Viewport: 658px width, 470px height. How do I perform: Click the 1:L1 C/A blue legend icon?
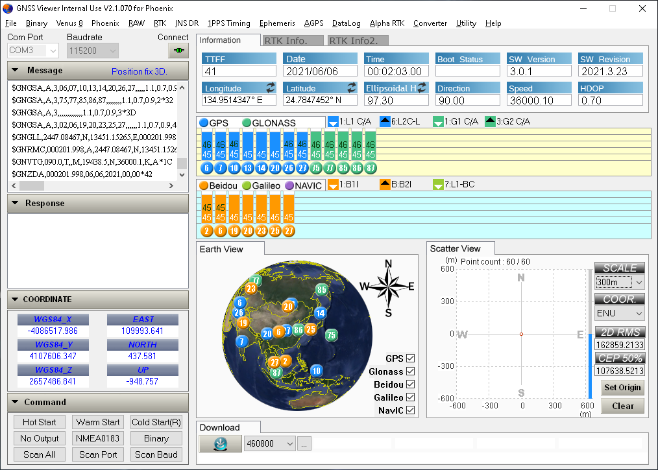click(x=333, y=122)
